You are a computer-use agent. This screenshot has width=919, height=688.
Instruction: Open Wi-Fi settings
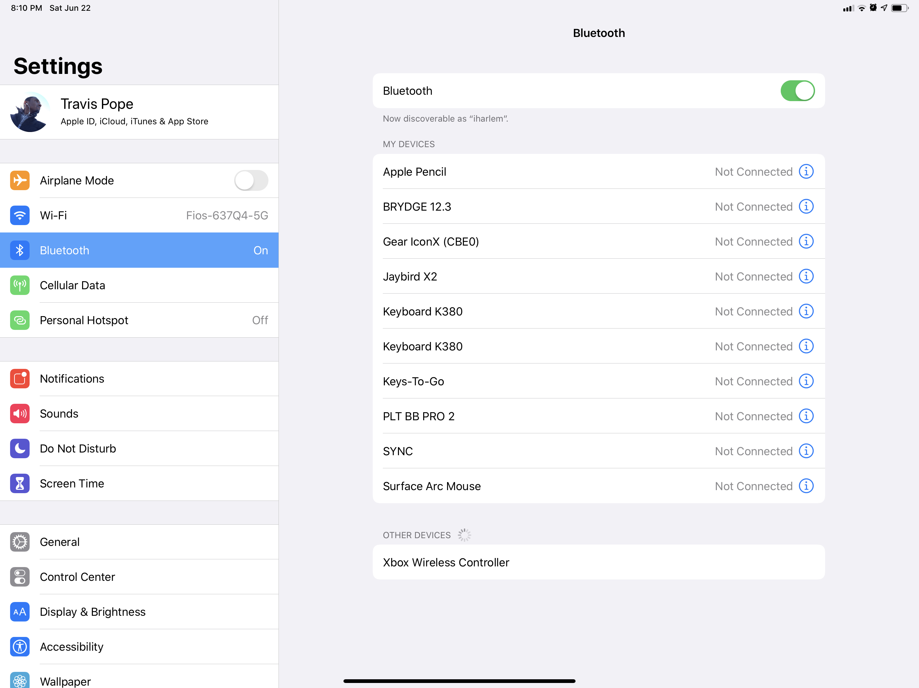click(139, 215)
